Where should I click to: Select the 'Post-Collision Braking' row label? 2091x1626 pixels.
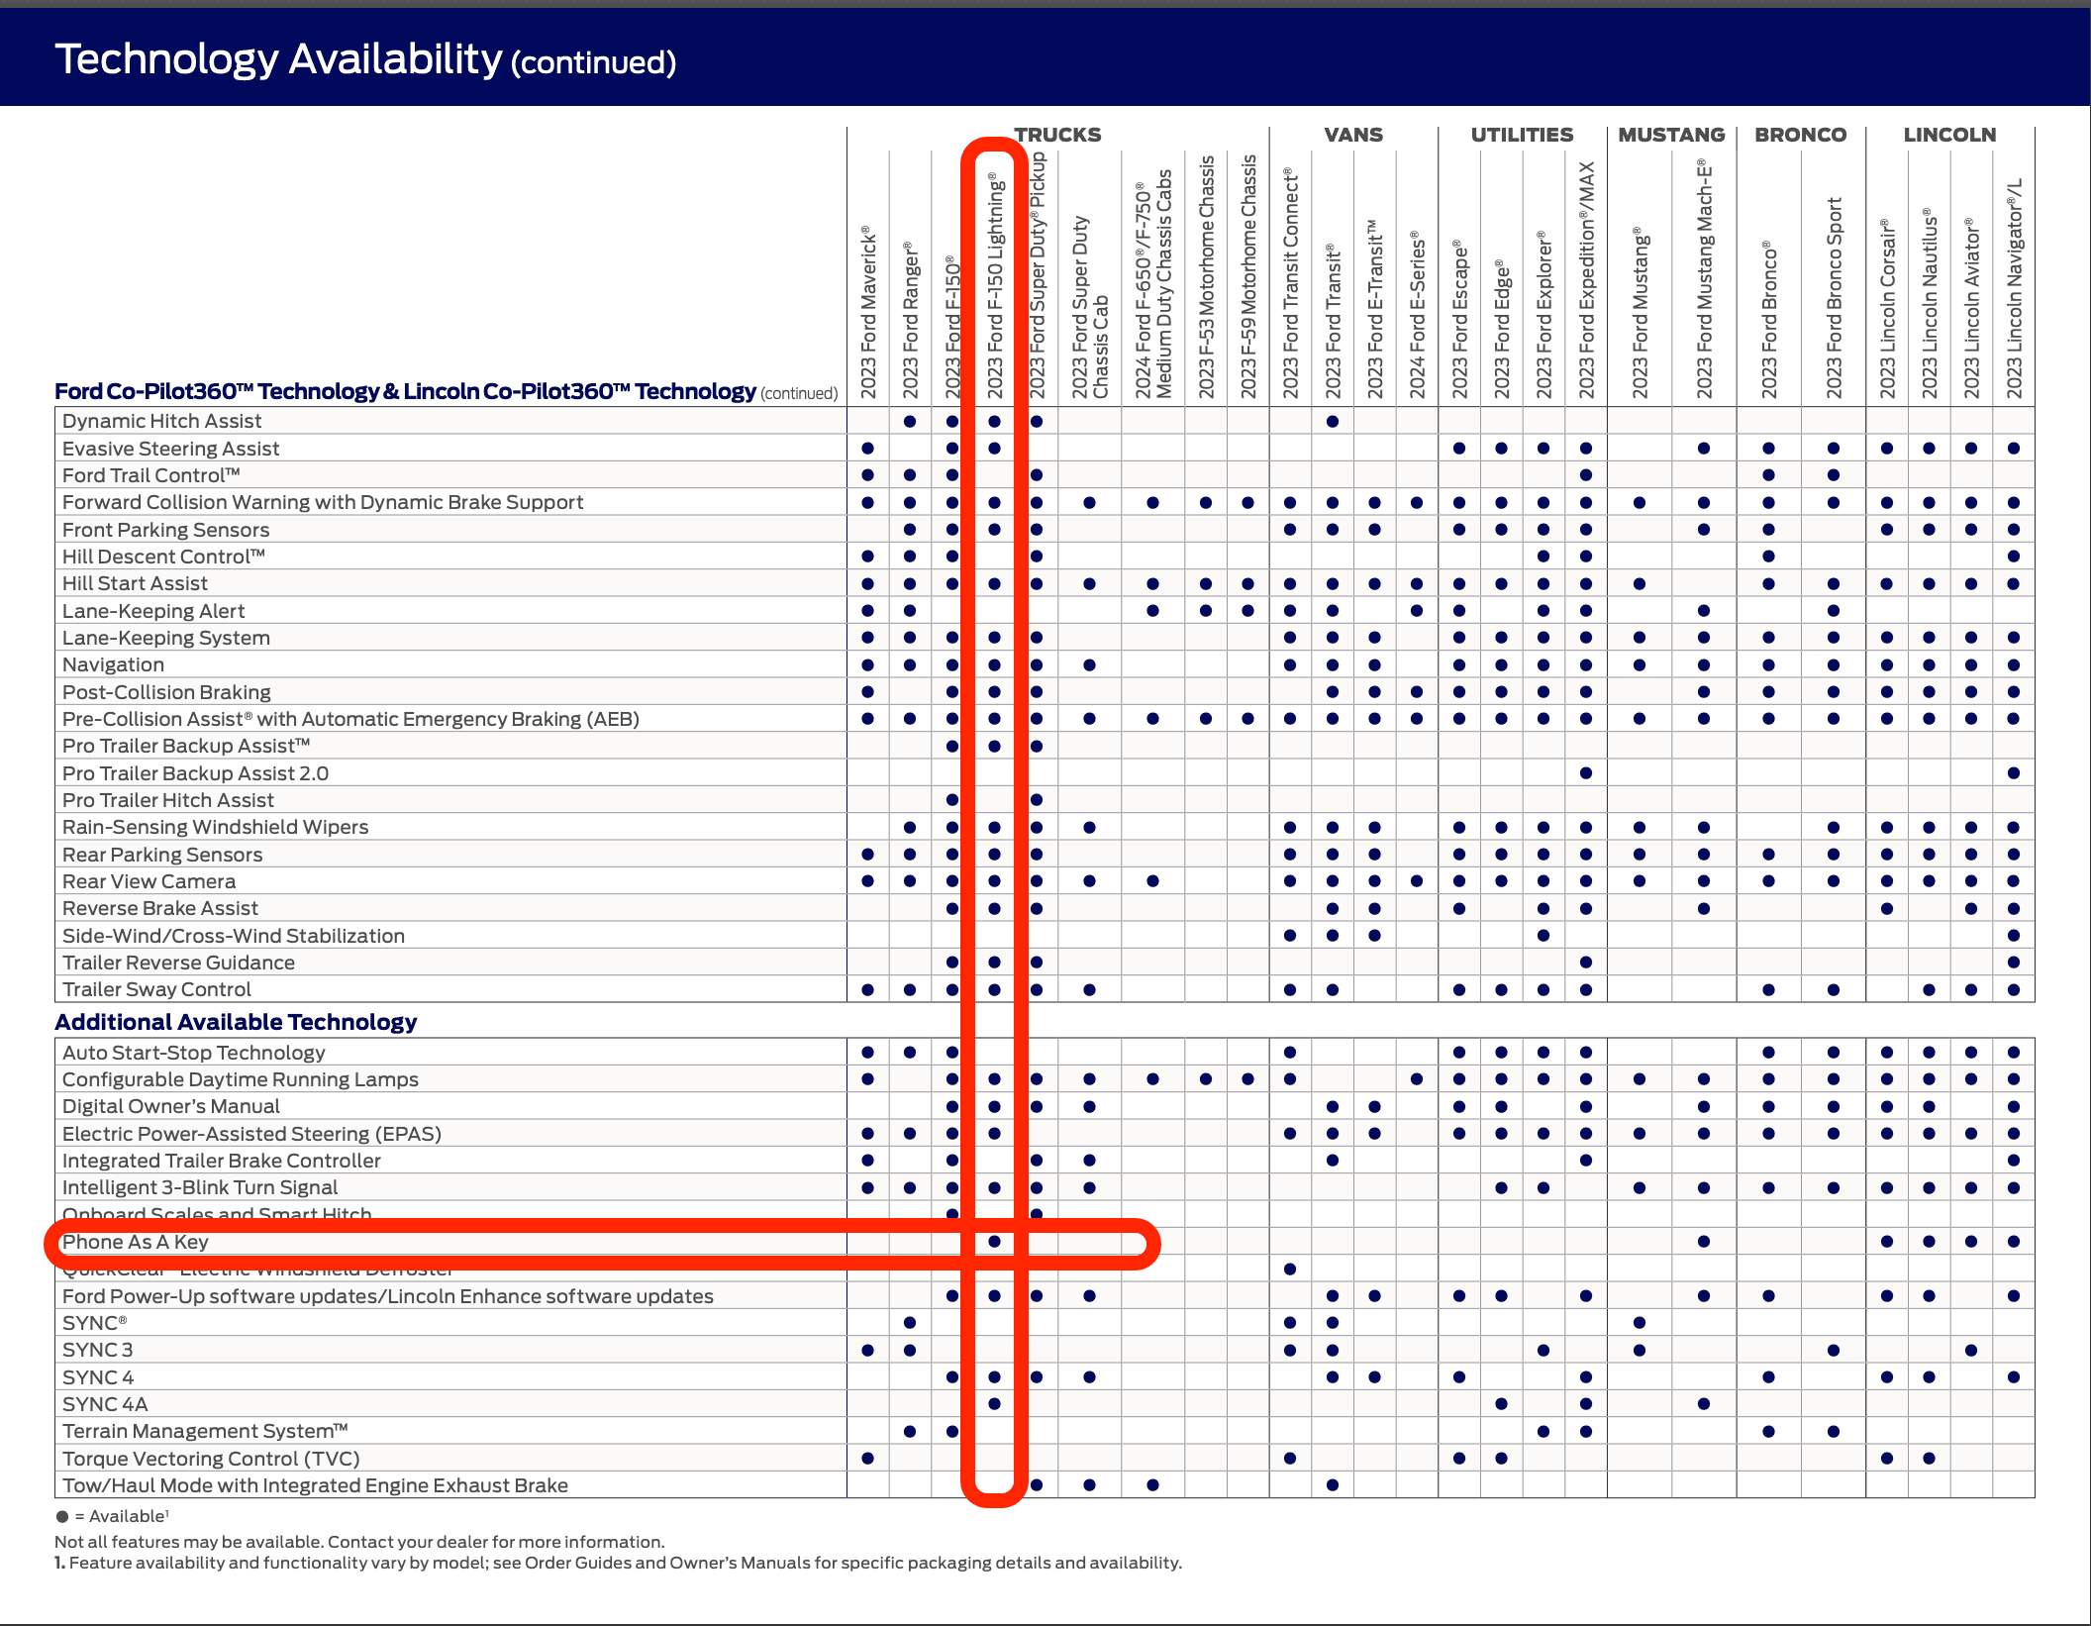[x=166, y=692]
